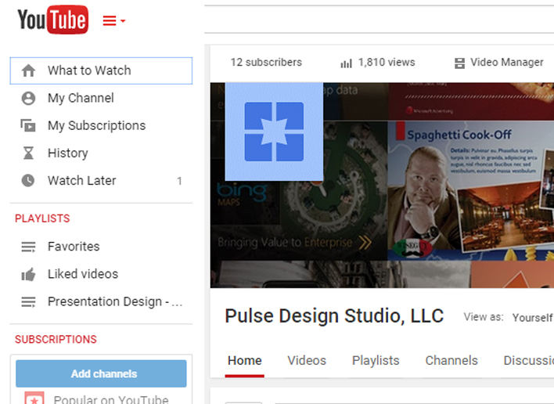Click the search input field
The image size is (554, 404).
coord(379,20)
